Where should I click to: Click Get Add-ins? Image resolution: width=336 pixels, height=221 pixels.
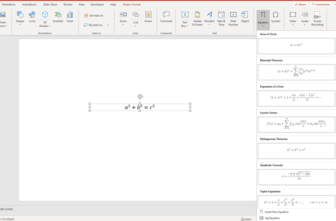[x=94, y=16]
